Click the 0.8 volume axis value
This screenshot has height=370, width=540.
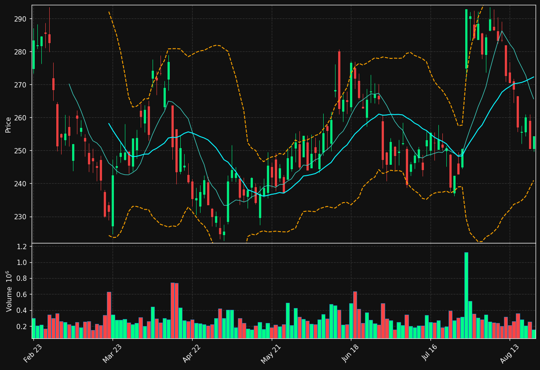(x=22, y=279)
